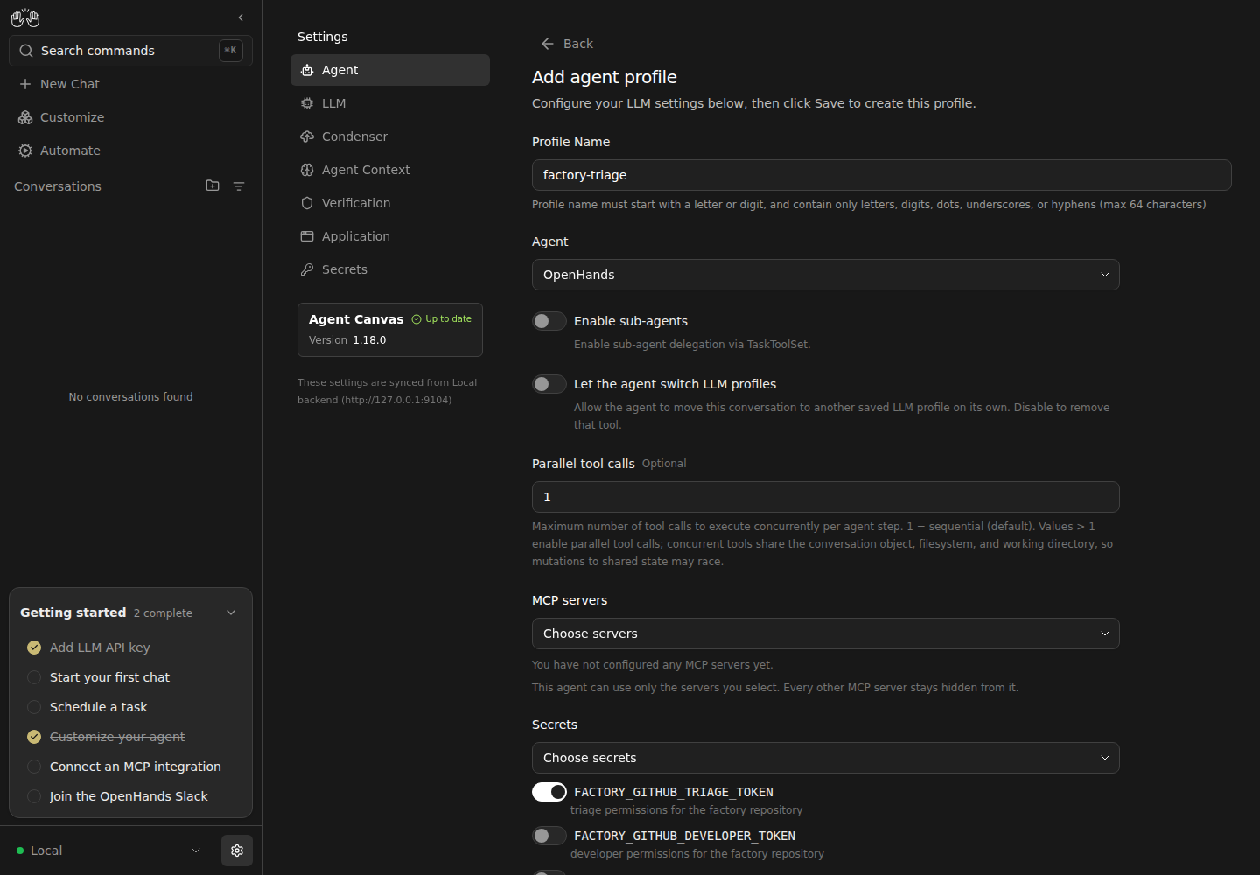Click the Profile Name input field
Screen dimensions: 1260x875
coord(882,175)
